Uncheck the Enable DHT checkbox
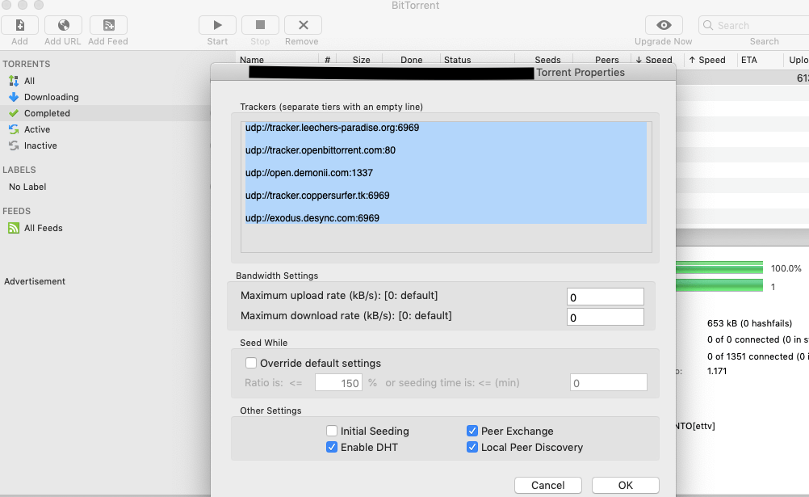The height and width of the screenshot is (497, 809). tap(331, 447)
